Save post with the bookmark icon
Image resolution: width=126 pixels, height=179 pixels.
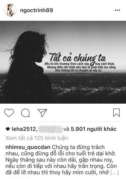(116, 113)
